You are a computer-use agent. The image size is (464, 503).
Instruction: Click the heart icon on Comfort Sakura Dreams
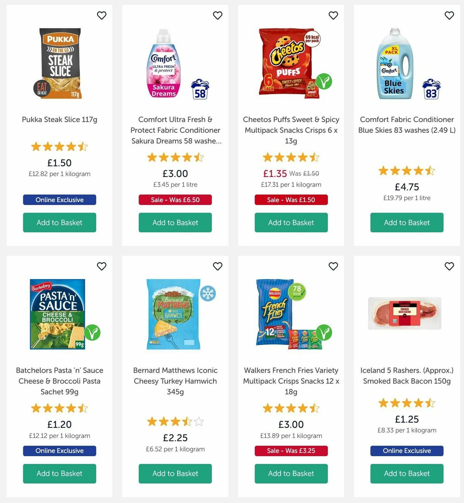(217, 15)
